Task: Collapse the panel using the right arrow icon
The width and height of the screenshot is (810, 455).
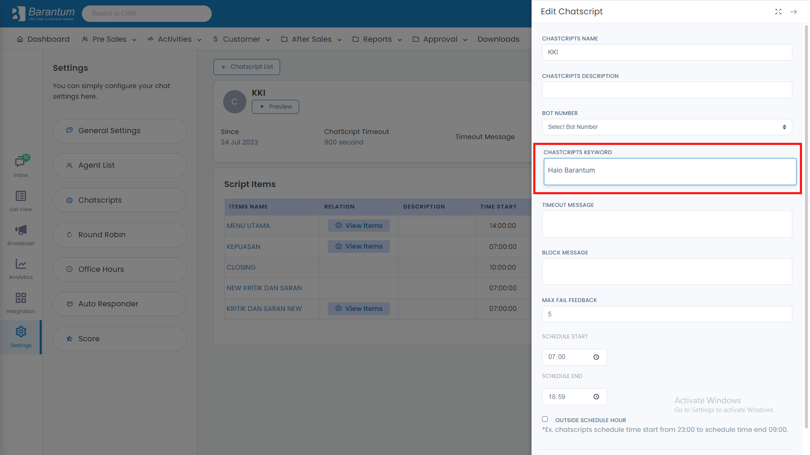Action: click(x=794, y=12)
